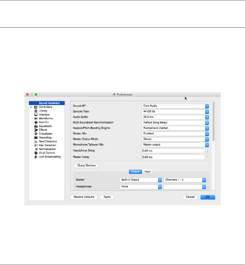This screenshot has width=245, height=265.
Task: Open the Master Output Mode dropdown
Action: coord(175,139)
